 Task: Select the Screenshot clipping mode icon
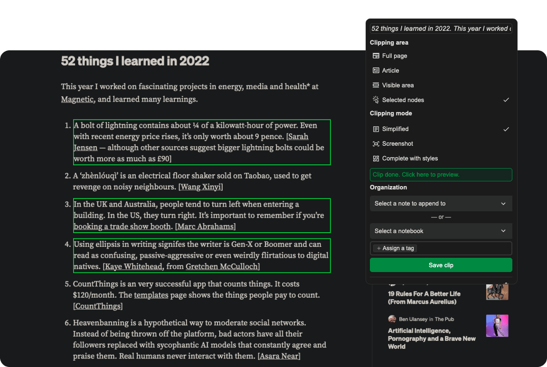click(x=375, y=143)
